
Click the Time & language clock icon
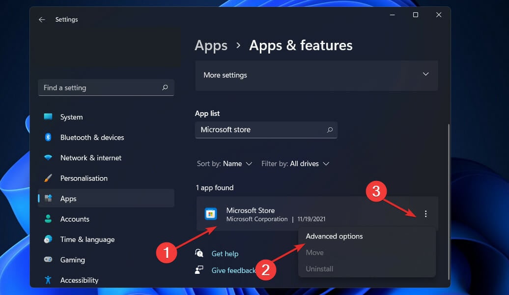point(48,239)
